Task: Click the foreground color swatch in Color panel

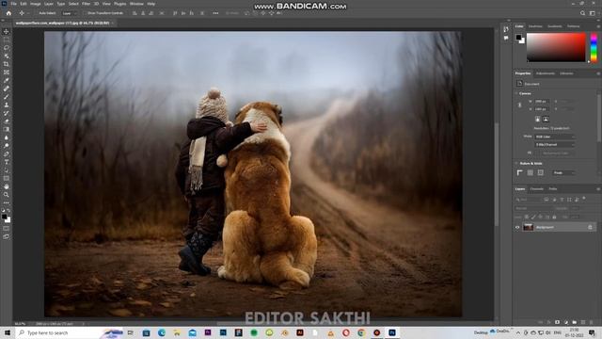Action: pos(518,37)
